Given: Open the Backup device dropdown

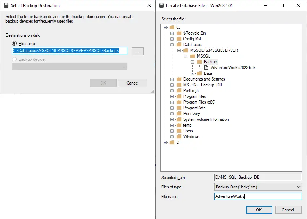Looking at the screenshot, I should pyautogui.click(x=124, y=67).
